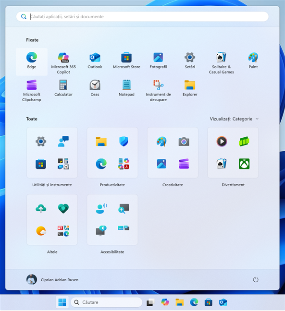Click the Start menu search field
The height and width of the screenshot is (311, 285).
tap(142, 16)
